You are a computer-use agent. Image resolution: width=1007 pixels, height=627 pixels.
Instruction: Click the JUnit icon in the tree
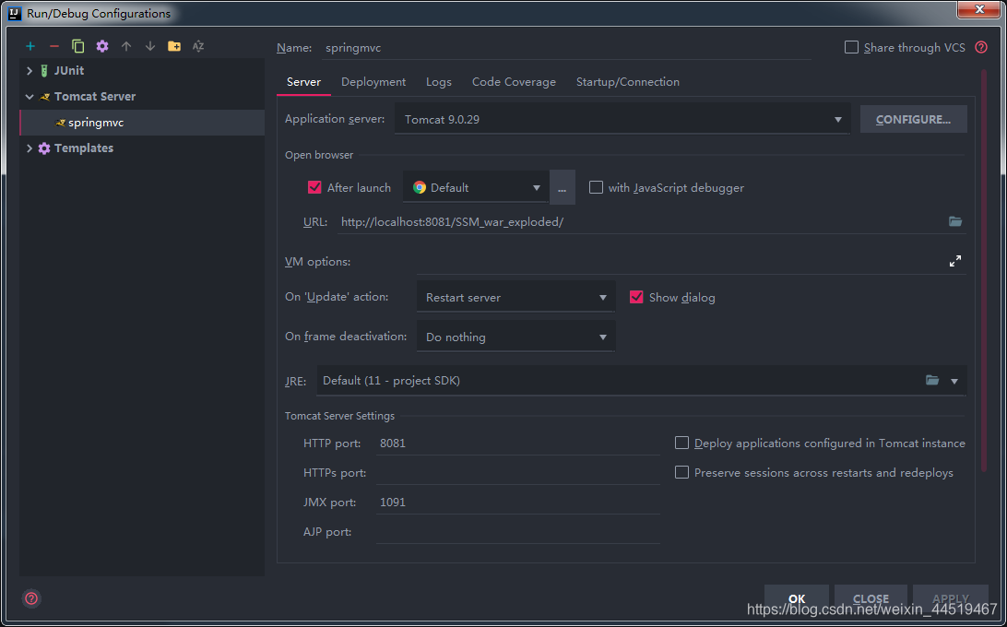click(x=44, y=71)
